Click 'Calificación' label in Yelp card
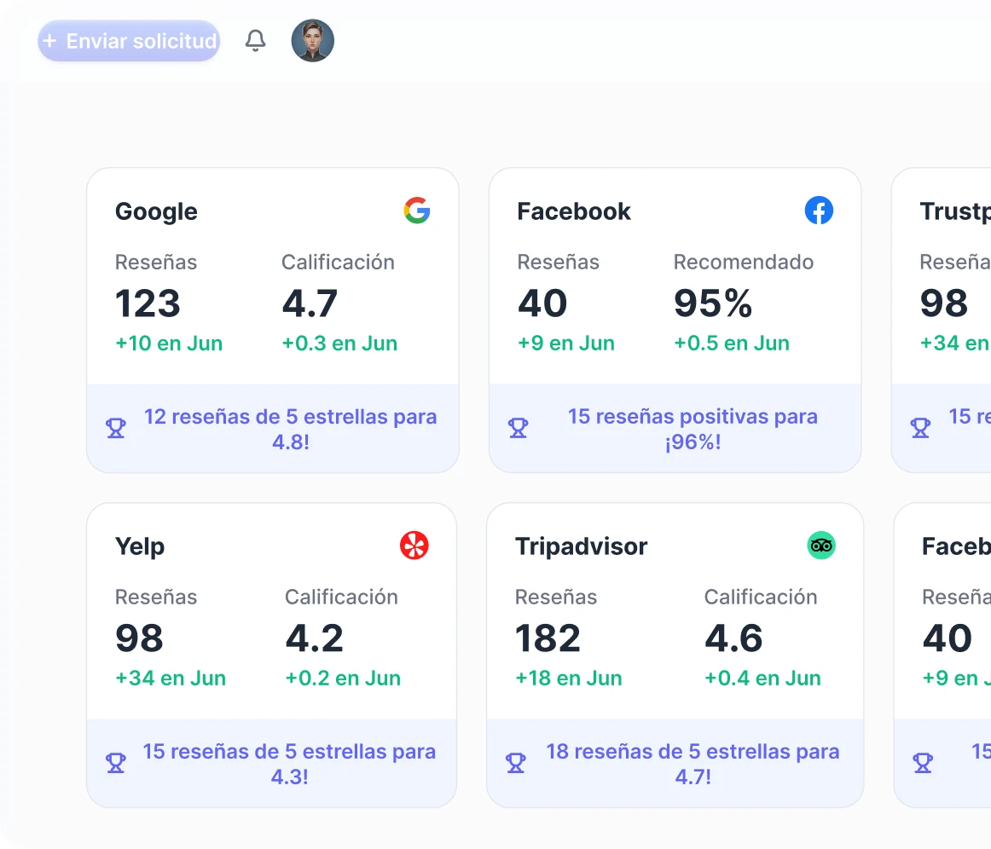Viewport: 991px width, 849px height. pyautogui.click(x=341, y=597)
